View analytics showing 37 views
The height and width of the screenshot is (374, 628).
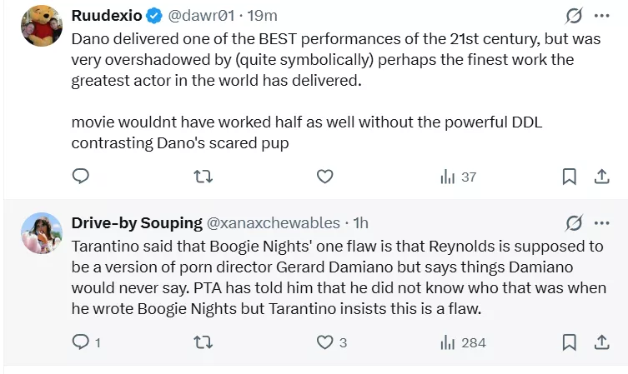[457, 177]
